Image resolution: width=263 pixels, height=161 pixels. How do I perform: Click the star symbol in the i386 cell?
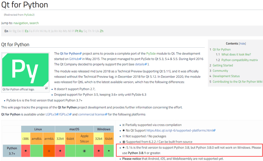click(26, 151)
